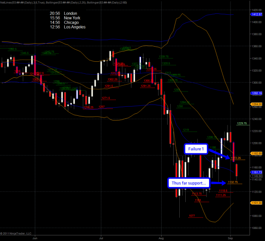Select the Sep label on time axis
This screenshot has height=241, width=265.
[231, 238]
